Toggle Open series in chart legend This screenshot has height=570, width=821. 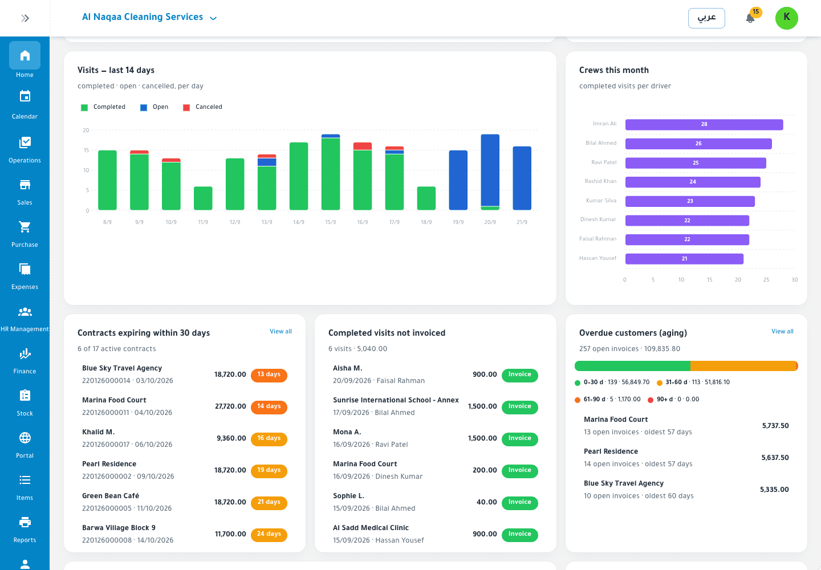155,107
